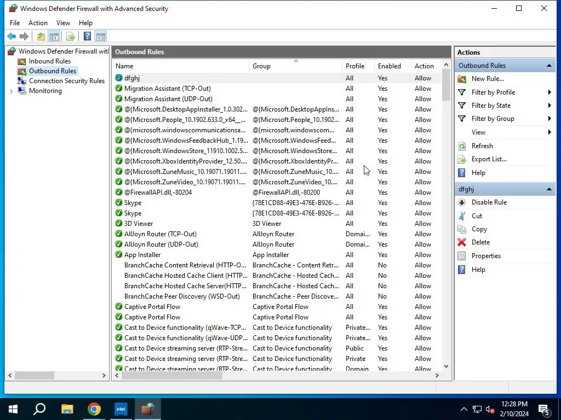Sort by the Profile column header
The width and height of the screenshot is (561, 420).
[x=358, y=66]
